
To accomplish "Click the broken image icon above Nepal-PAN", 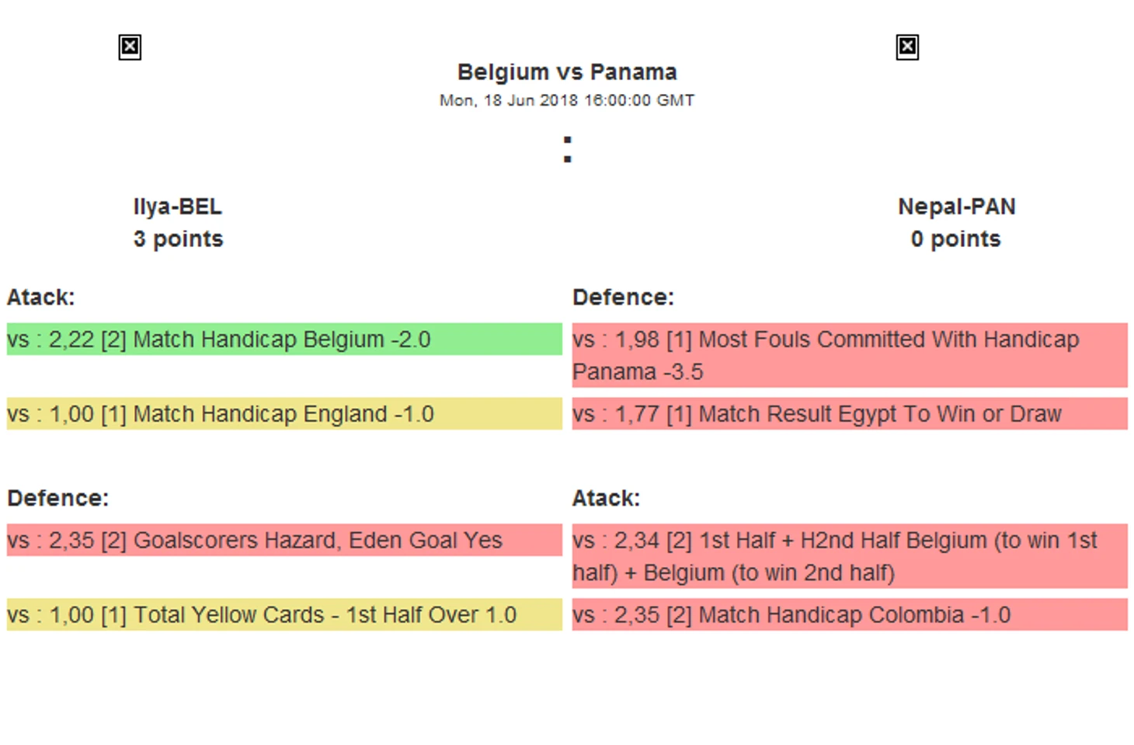I will 907,47.
